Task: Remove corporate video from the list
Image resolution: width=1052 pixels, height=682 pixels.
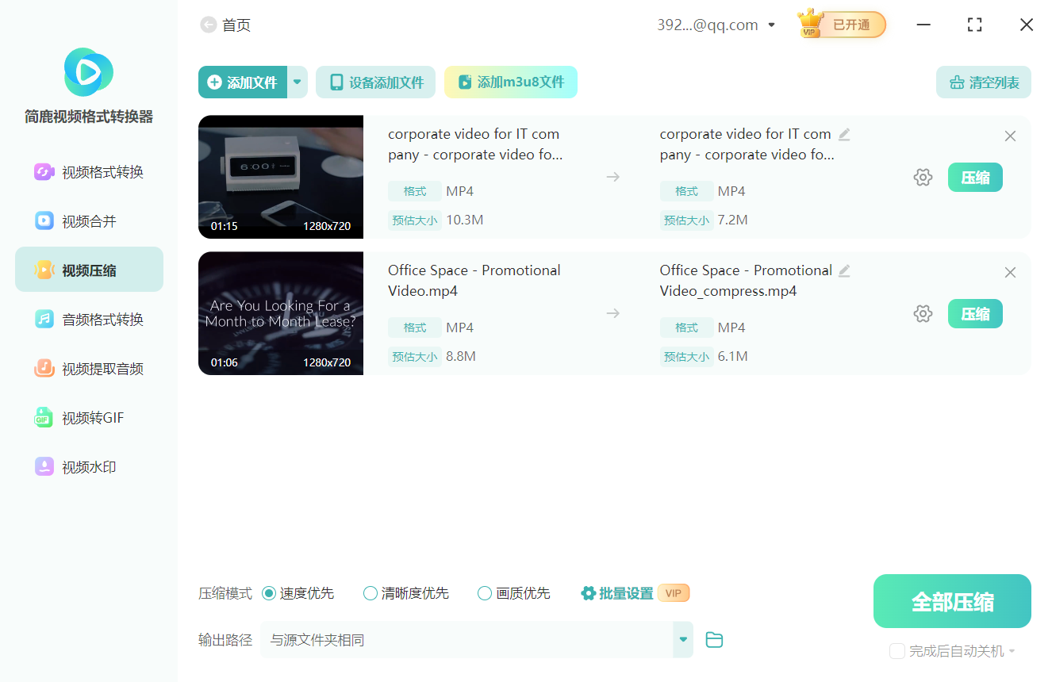Action: (x=1010, y=136)
